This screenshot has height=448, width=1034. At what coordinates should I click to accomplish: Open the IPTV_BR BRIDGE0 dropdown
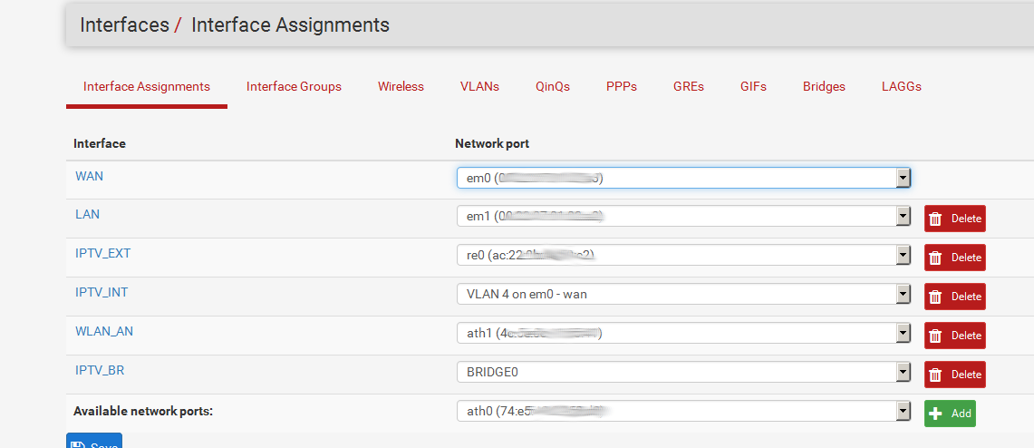[683, 372]
